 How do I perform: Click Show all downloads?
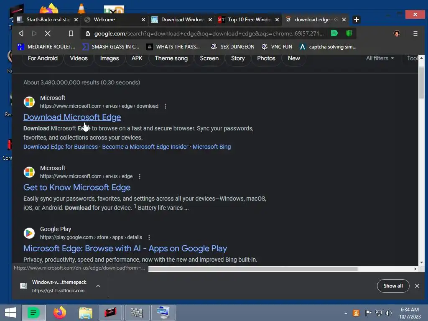click(x=393, y=286)
